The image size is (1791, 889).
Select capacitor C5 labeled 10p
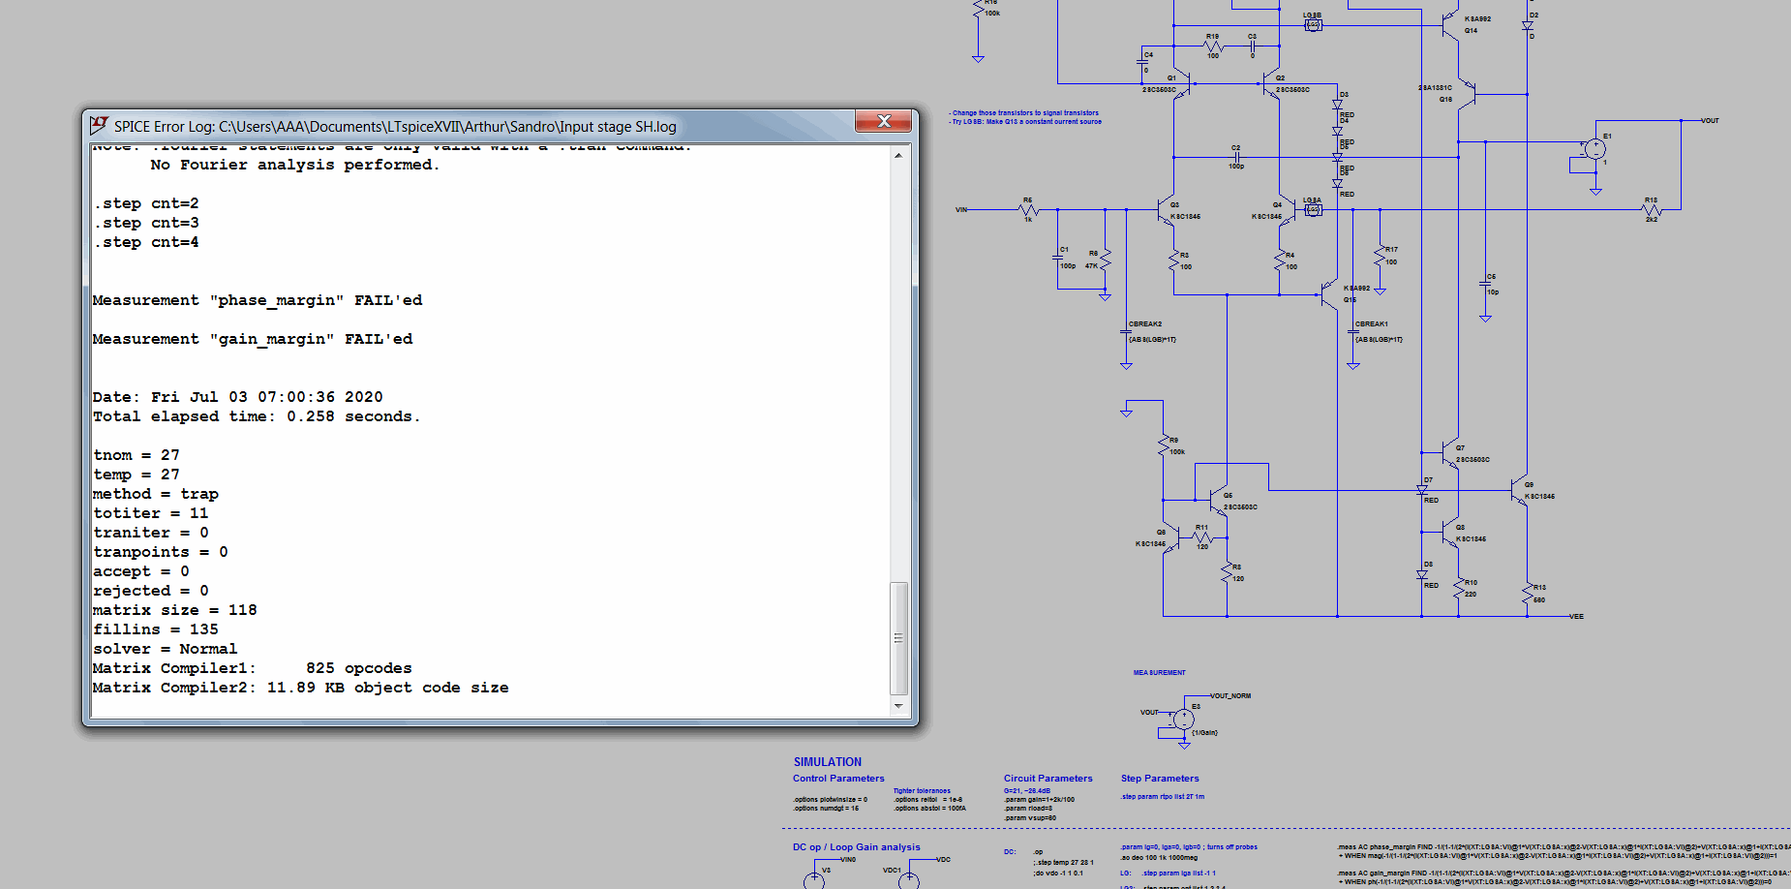pyautogui.click(x=1485, y=283)
